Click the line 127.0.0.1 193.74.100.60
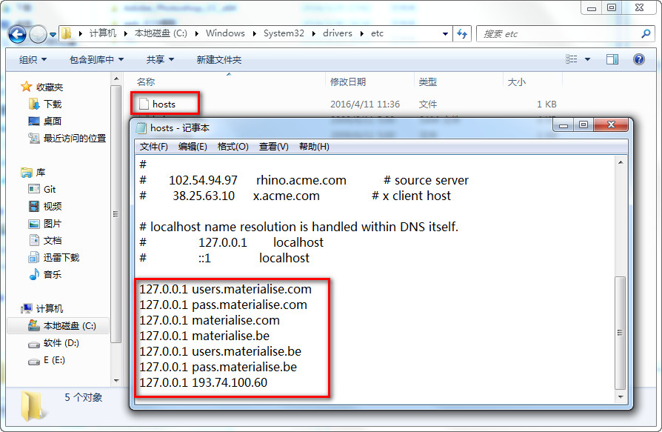The image size is (662, 432). pos(203,382)
